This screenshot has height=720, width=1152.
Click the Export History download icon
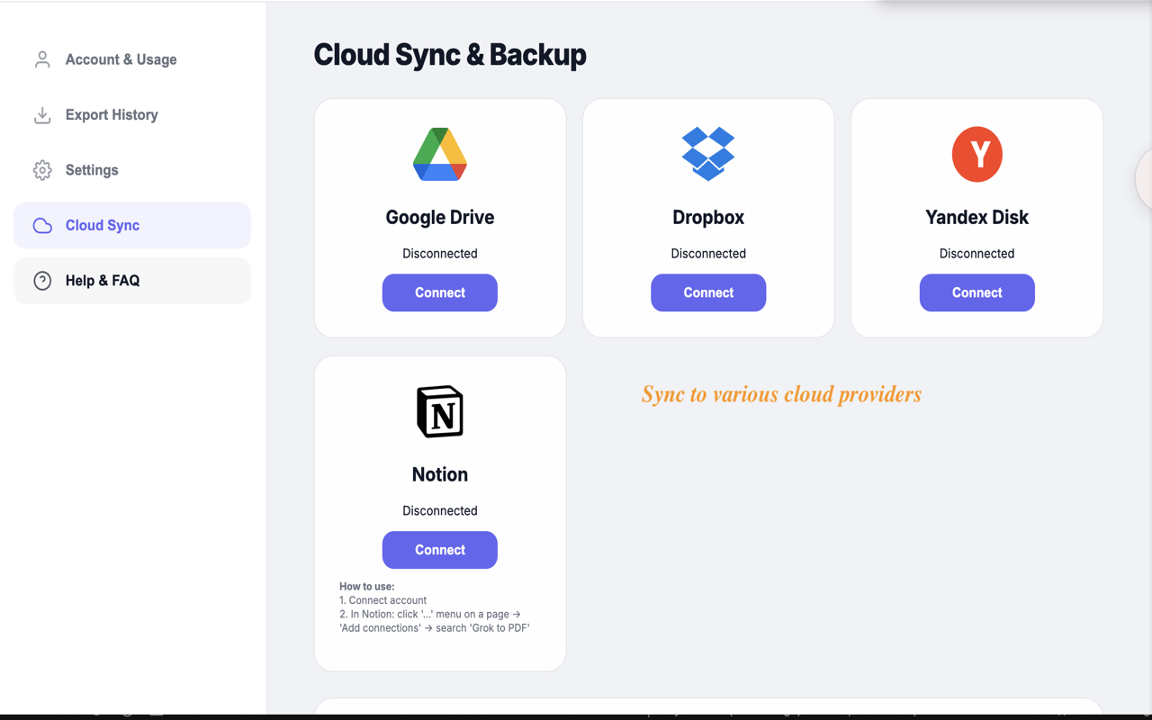(x=42, y=115)
